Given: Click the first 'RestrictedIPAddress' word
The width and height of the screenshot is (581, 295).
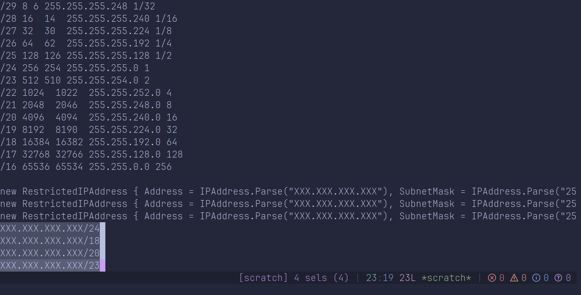Looking at the screenshot, I should [75, 192].
